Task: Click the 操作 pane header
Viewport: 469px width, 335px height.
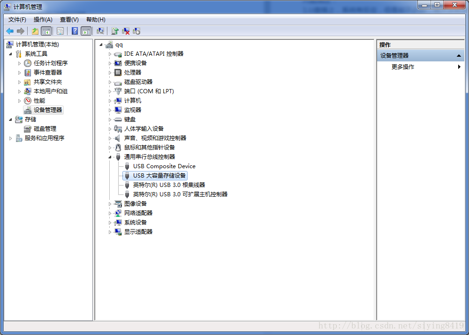Action: click(421, 45)
